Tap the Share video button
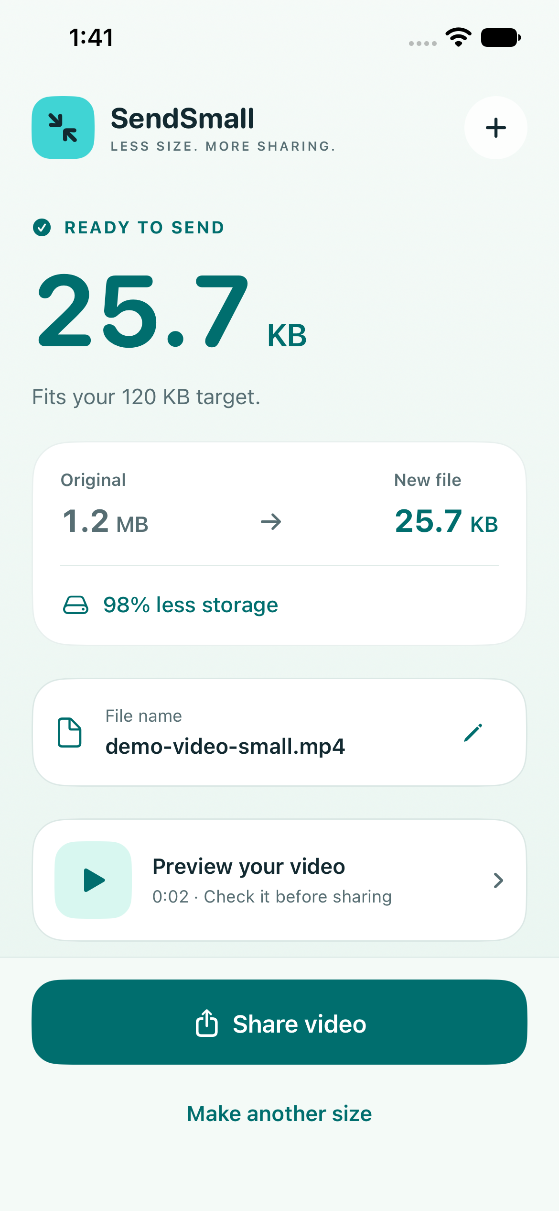 click(279, 1022)
